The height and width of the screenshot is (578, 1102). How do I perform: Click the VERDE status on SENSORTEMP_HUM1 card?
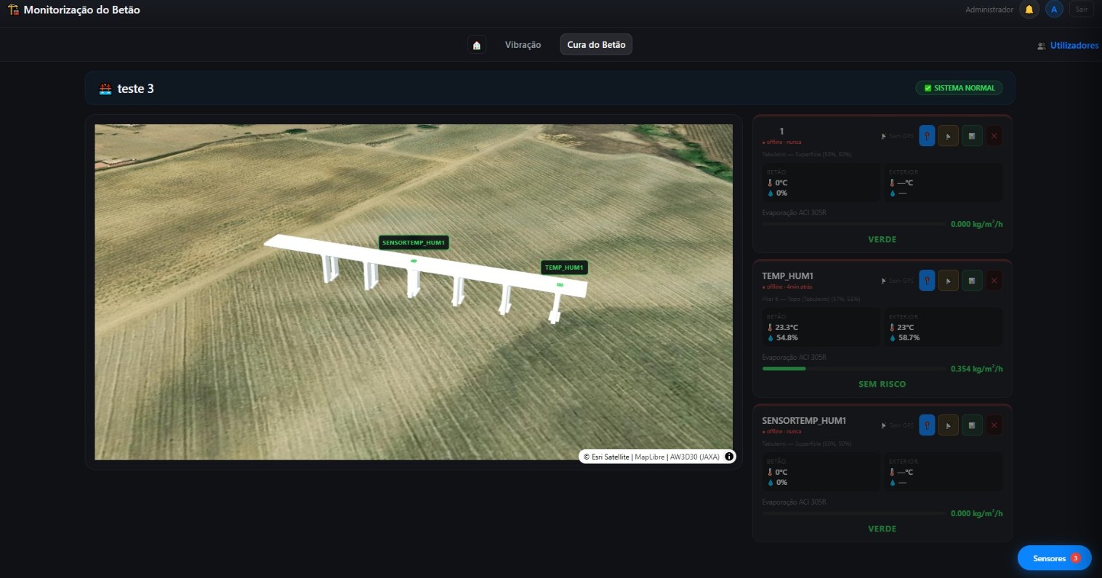(882, 529)
